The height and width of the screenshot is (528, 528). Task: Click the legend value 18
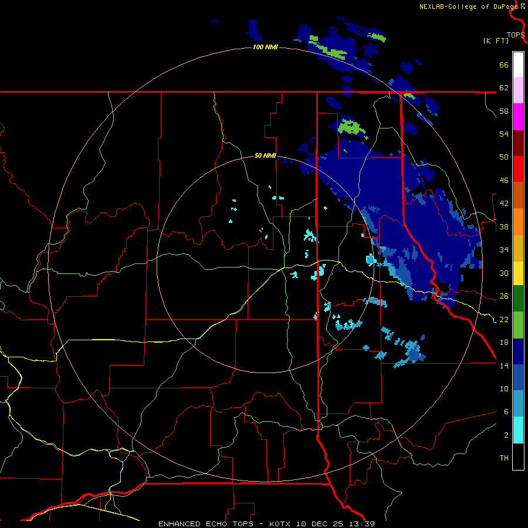(x=504, y=343)
